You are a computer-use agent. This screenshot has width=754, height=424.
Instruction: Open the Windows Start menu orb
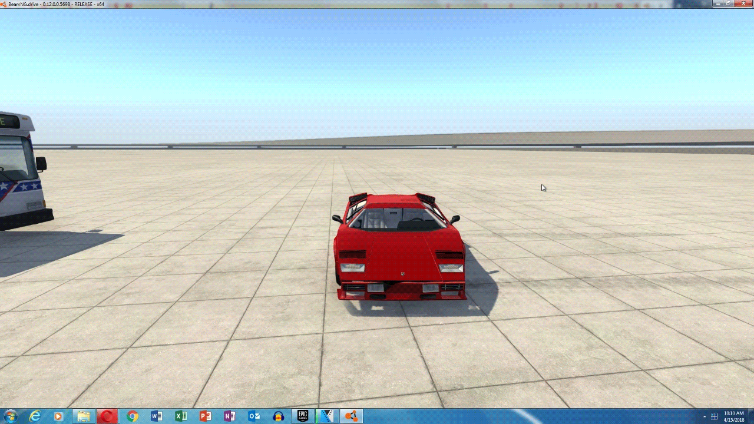click(10, 416)
